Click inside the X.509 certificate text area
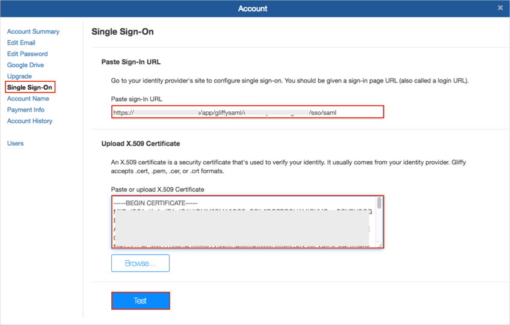 [241, 221]
